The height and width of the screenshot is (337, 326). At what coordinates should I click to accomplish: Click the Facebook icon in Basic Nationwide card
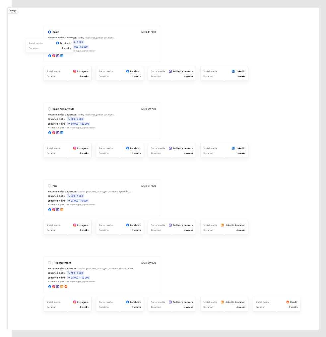coord(50,133)
